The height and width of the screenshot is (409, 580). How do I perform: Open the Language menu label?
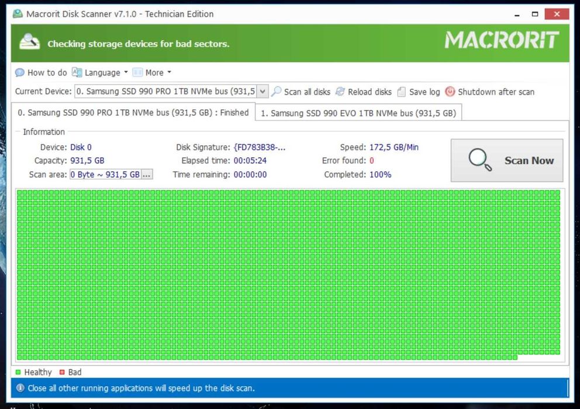[102, 72]
